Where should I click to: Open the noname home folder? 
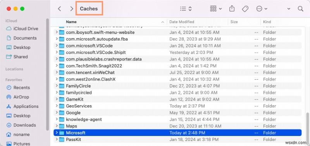18,134
